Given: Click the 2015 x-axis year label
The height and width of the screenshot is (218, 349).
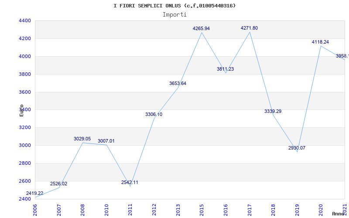Looking at the screenshot, I should [202, 210].
